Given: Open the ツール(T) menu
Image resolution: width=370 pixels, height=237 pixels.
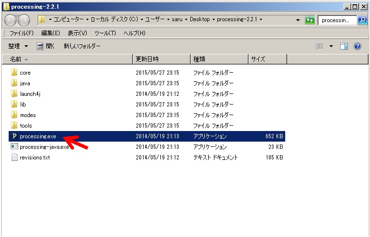Looking at the screenshot, I should (105, 33).
